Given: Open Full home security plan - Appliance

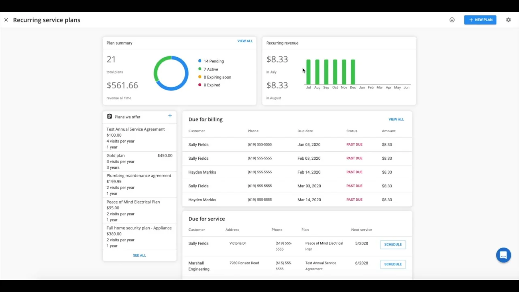Looking at the screenshot, I should point(139,237).
